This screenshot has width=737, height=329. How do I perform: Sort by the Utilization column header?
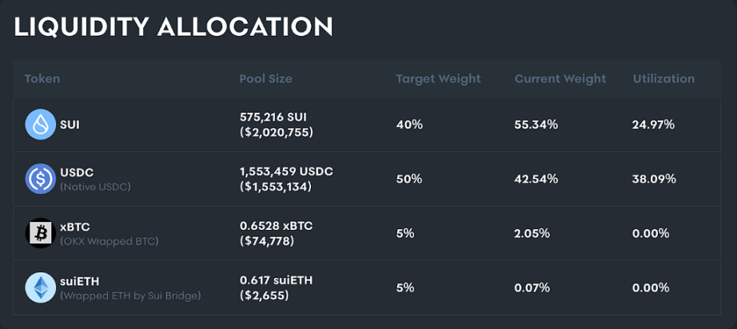point(663,79)
